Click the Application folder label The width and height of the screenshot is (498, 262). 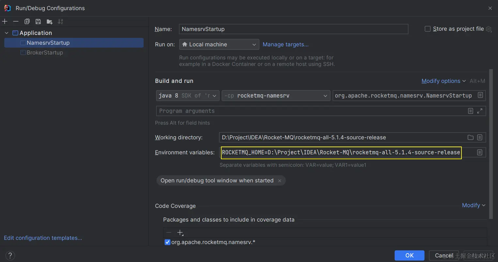point(36,33)
